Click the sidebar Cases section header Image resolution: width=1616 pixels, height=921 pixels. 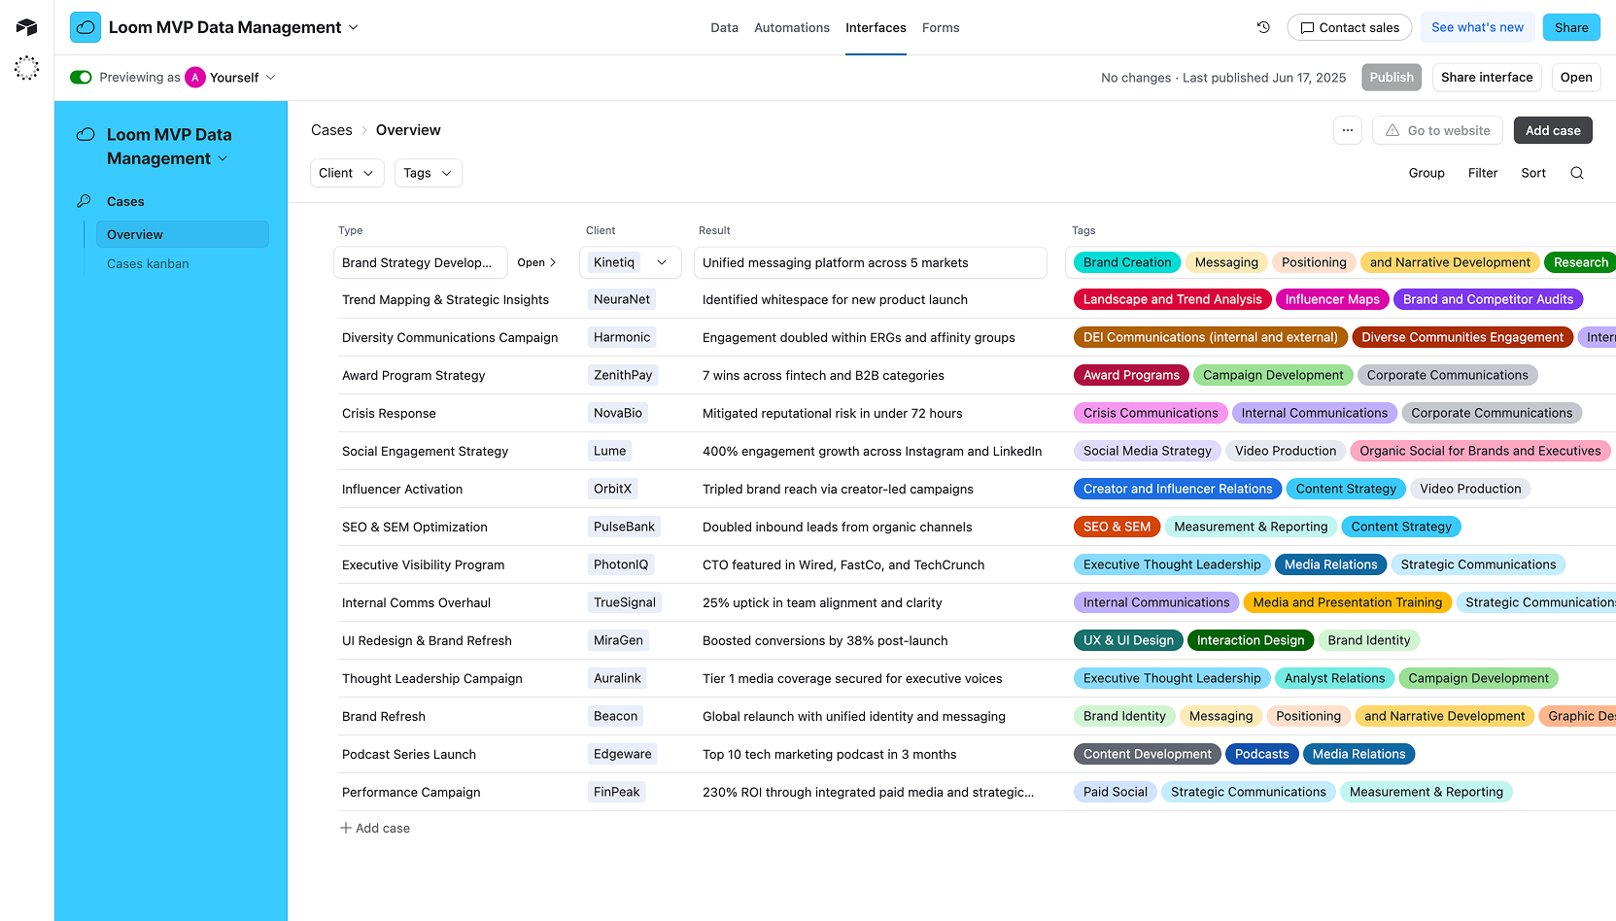point(125,201)
